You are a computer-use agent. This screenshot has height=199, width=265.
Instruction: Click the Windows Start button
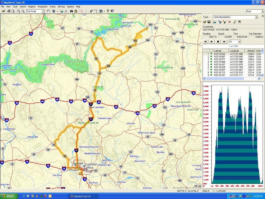click(x=9, y=196)
